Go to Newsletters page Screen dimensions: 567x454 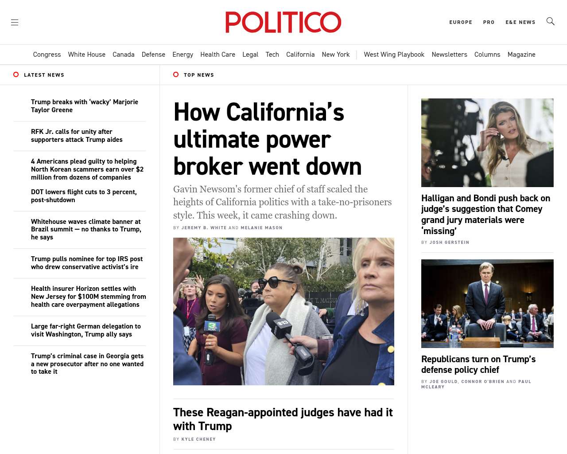tap(450, 55)
